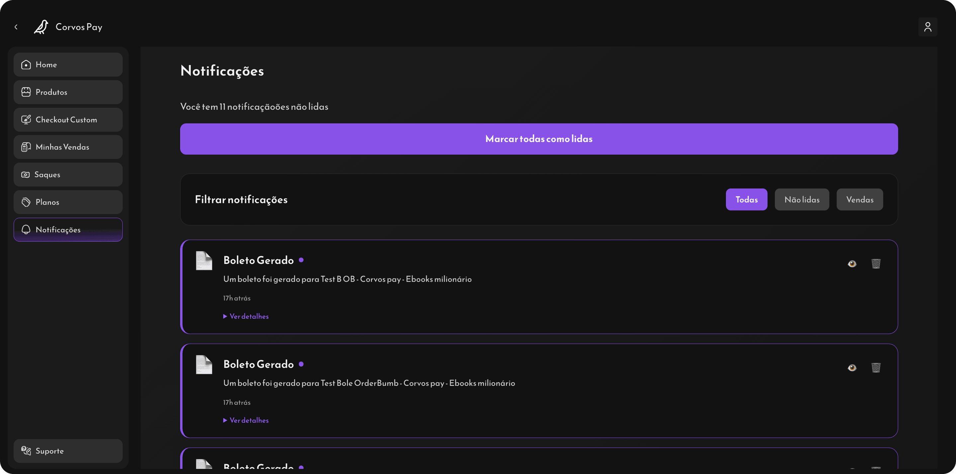Screen dimensions: 956x474
Task: Filter notifications by Não lidas
Action: pyautogui.click(x=802, y=199)
